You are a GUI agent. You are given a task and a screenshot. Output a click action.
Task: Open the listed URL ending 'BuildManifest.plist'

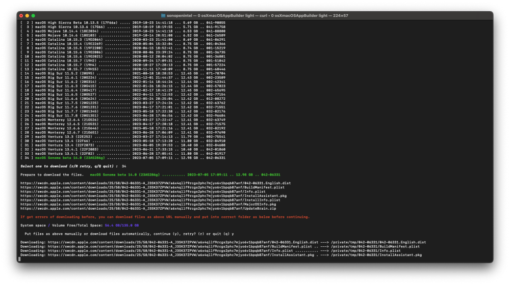(x=152, y=187)
